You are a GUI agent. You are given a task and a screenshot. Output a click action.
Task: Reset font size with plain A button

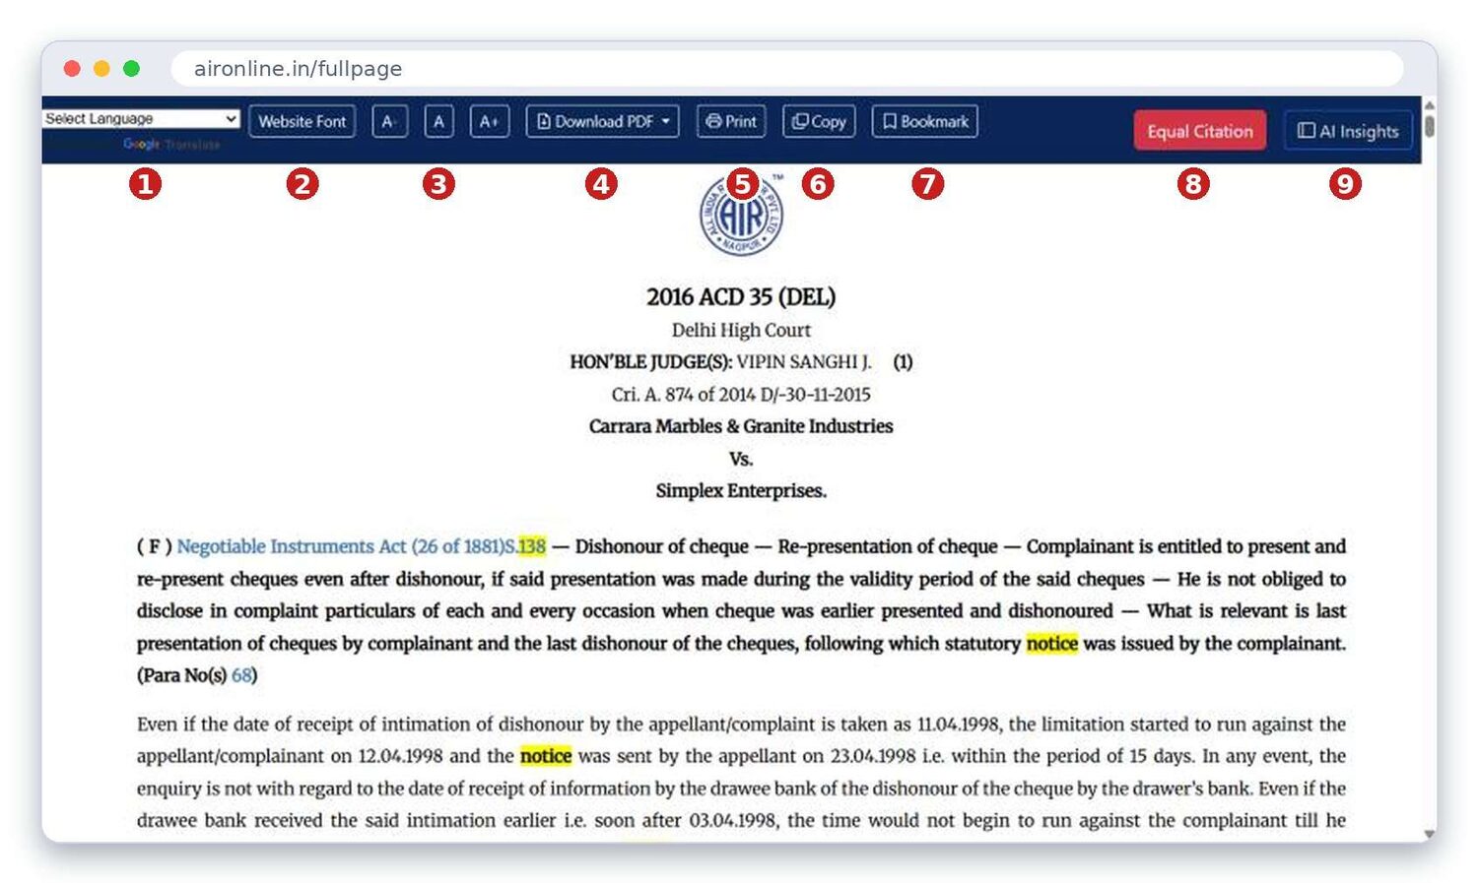click(x=438, y=121)
